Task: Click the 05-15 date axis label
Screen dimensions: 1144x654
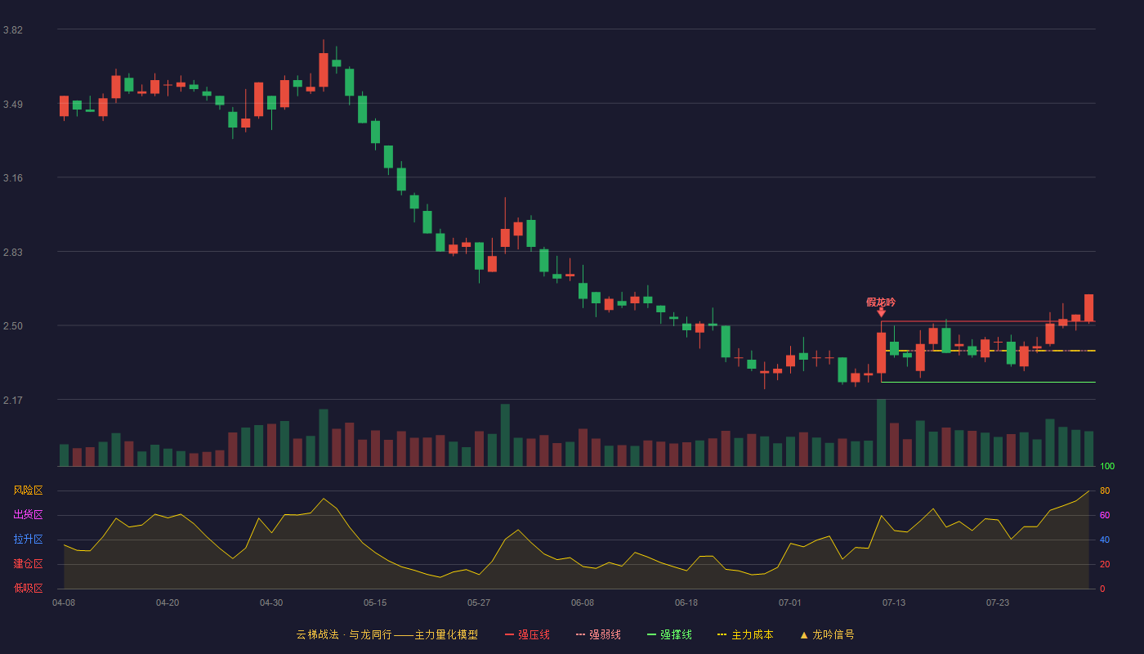Action: (375, 602)
